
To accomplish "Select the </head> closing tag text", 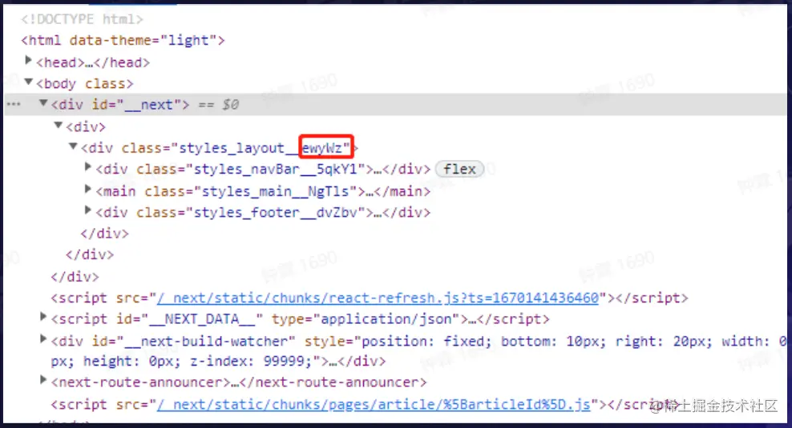I will tap(122, 62).
